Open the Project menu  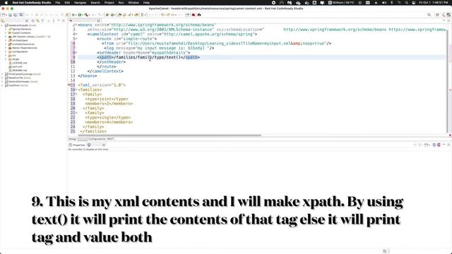pyautogui.click(x=109, y=3)
